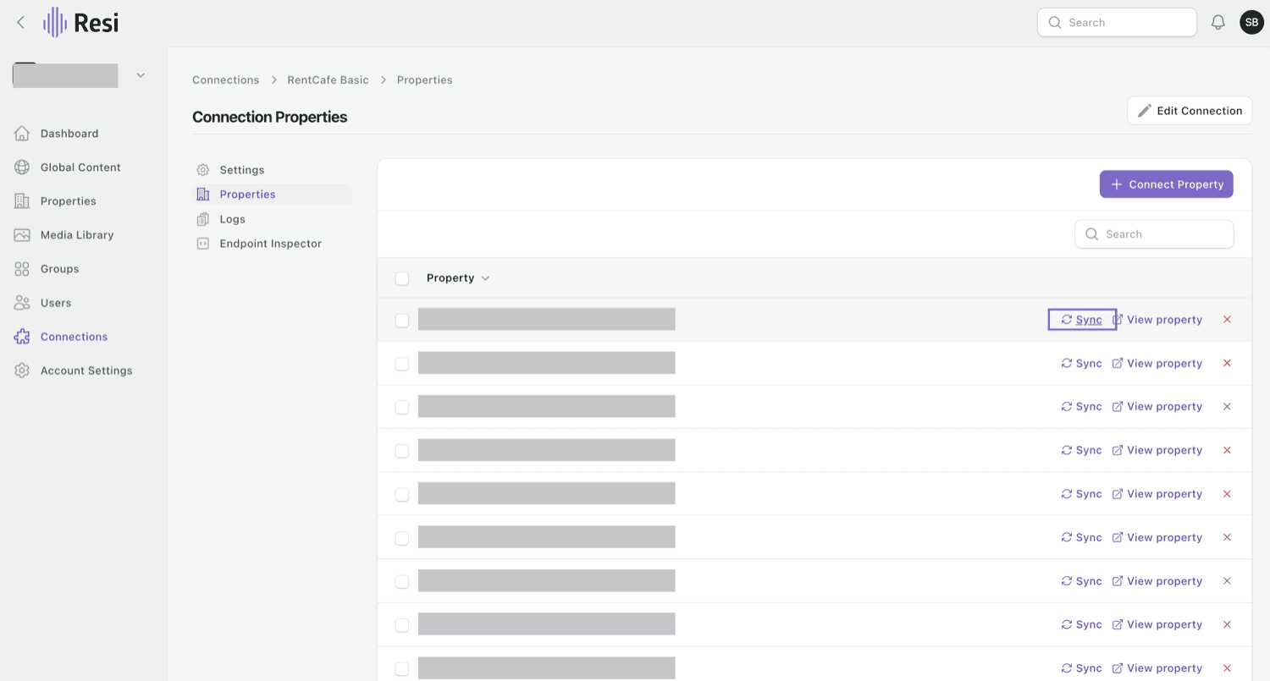This screenshot has width=1270, height=681.
Task: Toggle the select-all checkbox in table header
Action: [x=402, y=278]
